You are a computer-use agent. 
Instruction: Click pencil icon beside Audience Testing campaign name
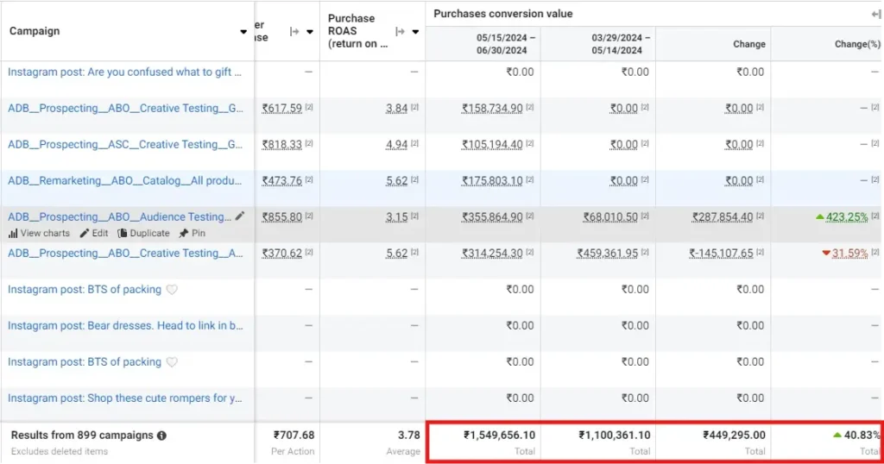click(240, 216)
